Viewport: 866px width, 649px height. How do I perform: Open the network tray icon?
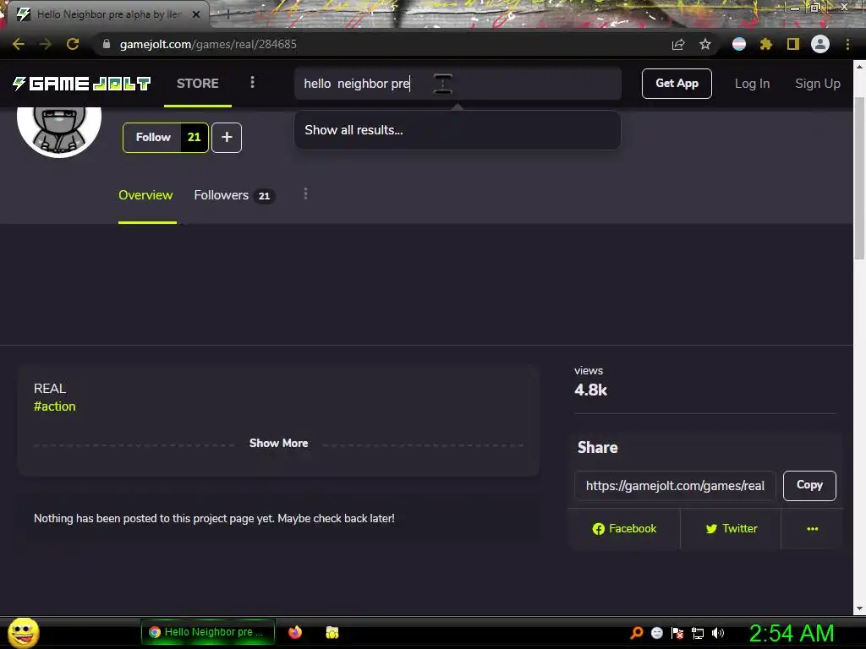tap(698, 633)
